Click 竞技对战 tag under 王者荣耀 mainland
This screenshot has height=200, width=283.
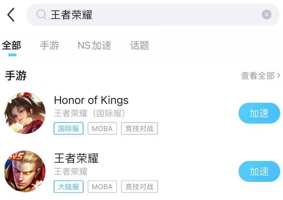139,186
